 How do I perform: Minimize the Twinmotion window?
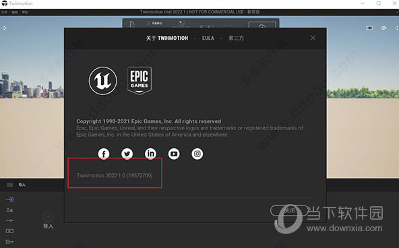coord(363,3)
